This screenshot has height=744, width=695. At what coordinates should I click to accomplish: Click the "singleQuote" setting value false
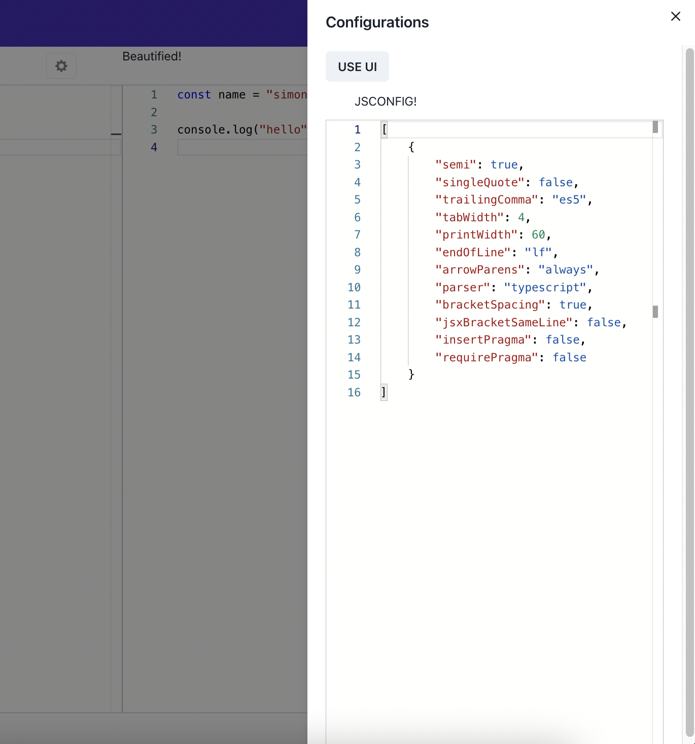click(556, 182)
